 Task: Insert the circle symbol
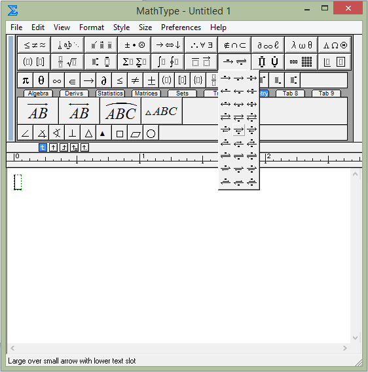click(151, 133)
